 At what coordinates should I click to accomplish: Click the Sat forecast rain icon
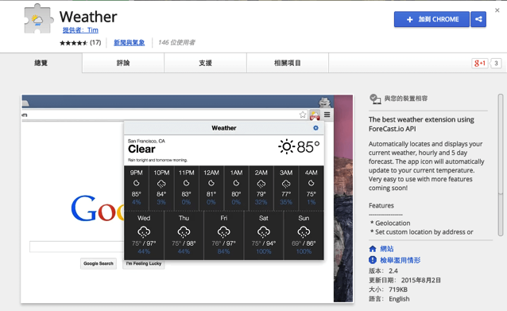pyautogui.click(x=264, y=231)
